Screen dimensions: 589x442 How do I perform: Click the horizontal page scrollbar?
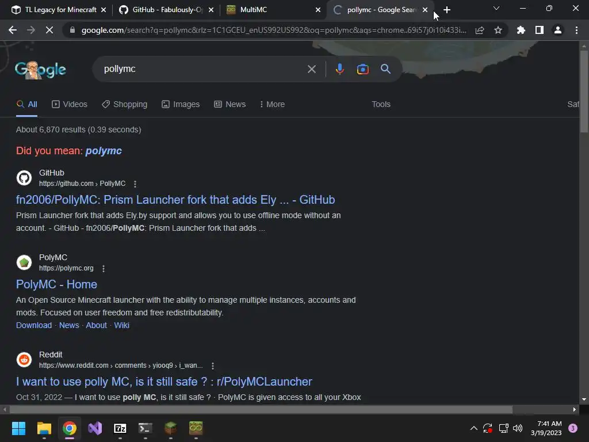(261, 410)
